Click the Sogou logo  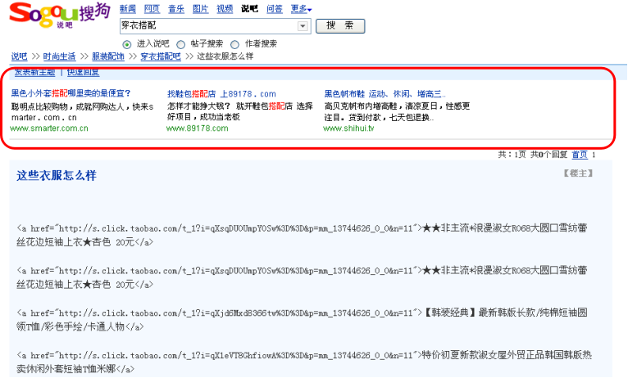coord(59,14)
